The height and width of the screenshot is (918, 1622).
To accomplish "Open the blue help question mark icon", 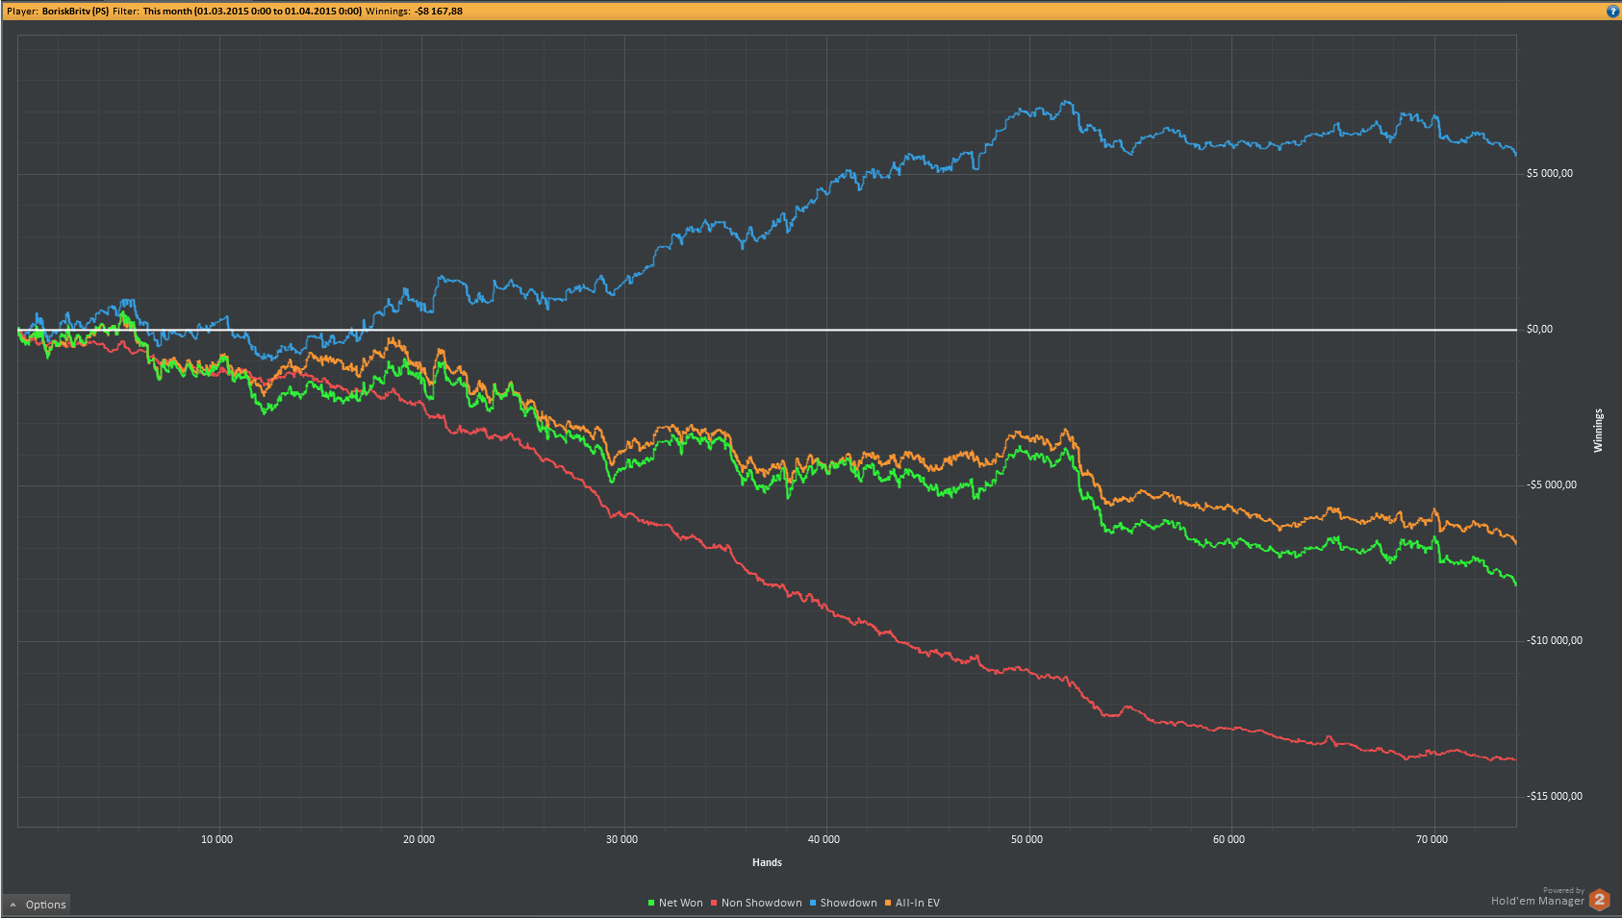I will pyautogui.click(x=1612, y=12).
